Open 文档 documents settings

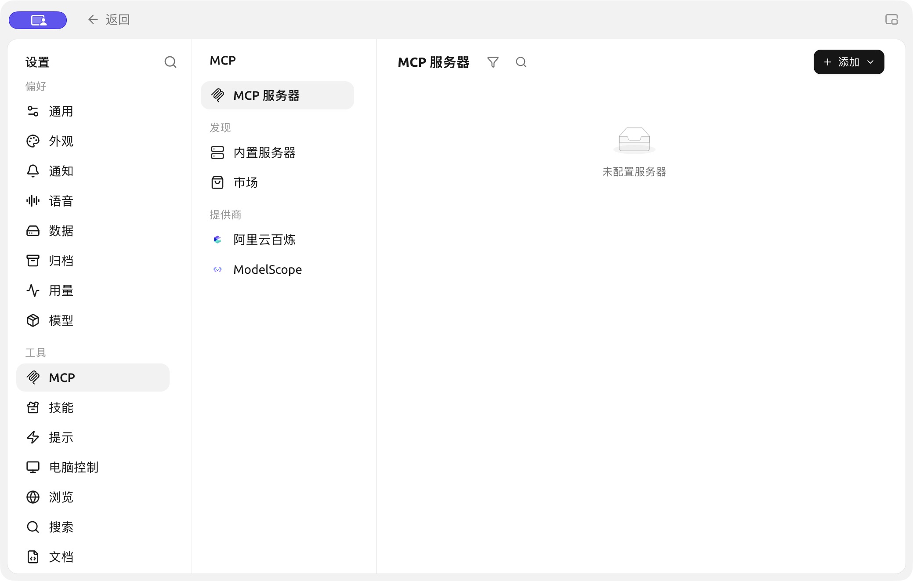(93, 557)
